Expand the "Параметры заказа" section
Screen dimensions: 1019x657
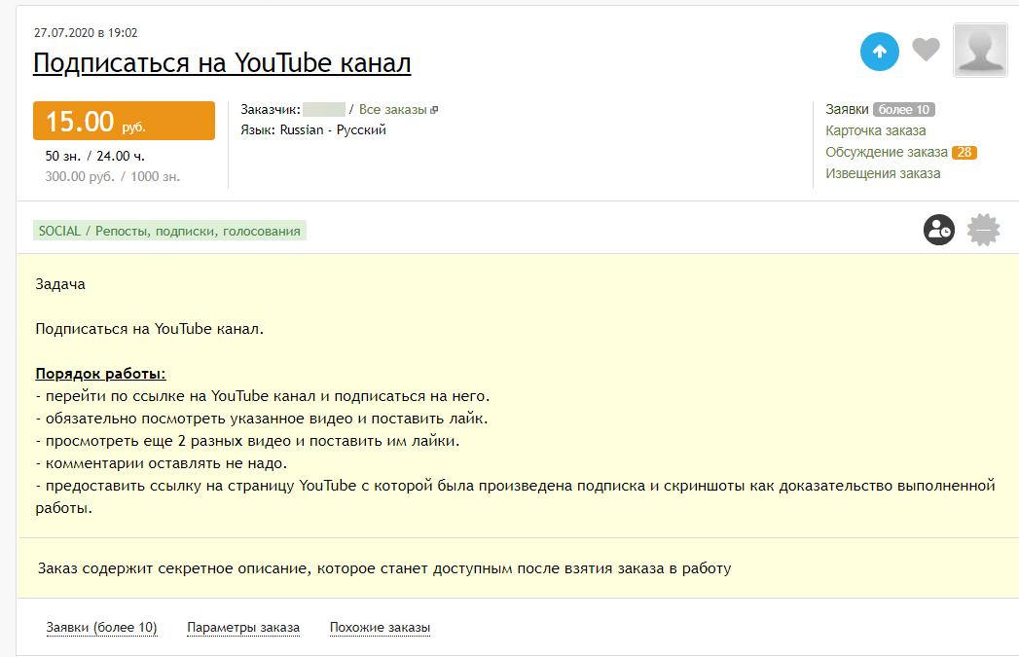(x=242, y=628)
